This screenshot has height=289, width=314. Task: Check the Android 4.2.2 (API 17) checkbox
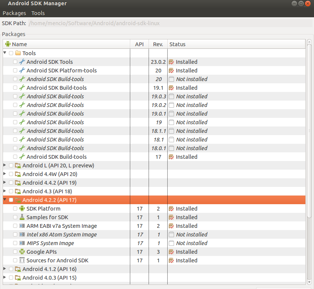click(x=11, y=200)
